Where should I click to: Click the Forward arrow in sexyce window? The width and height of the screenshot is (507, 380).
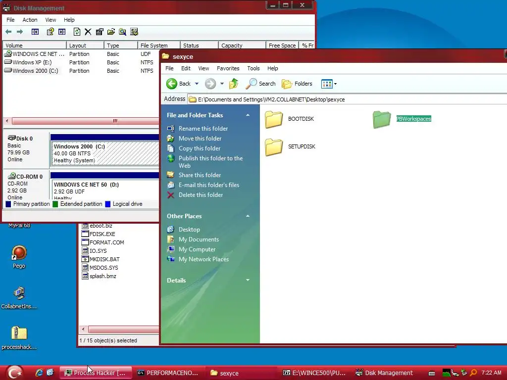tap(210, 84)
